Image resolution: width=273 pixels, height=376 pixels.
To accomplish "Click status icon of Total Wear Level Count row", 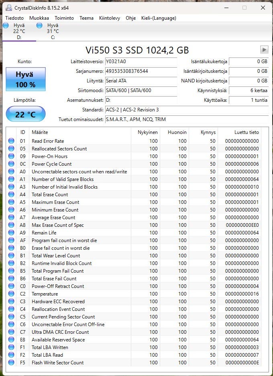I will (x=11, y=255).
